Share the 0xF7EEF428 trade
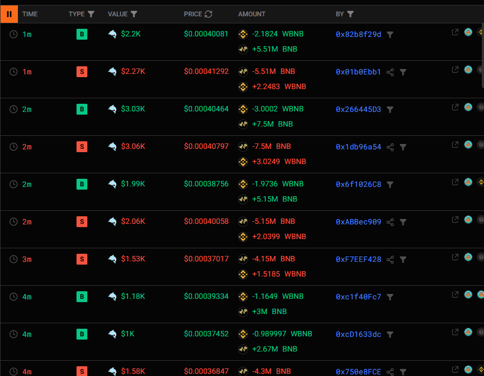Image resolution: width=484 pixels, height=376 pixels. coord(390,259)
